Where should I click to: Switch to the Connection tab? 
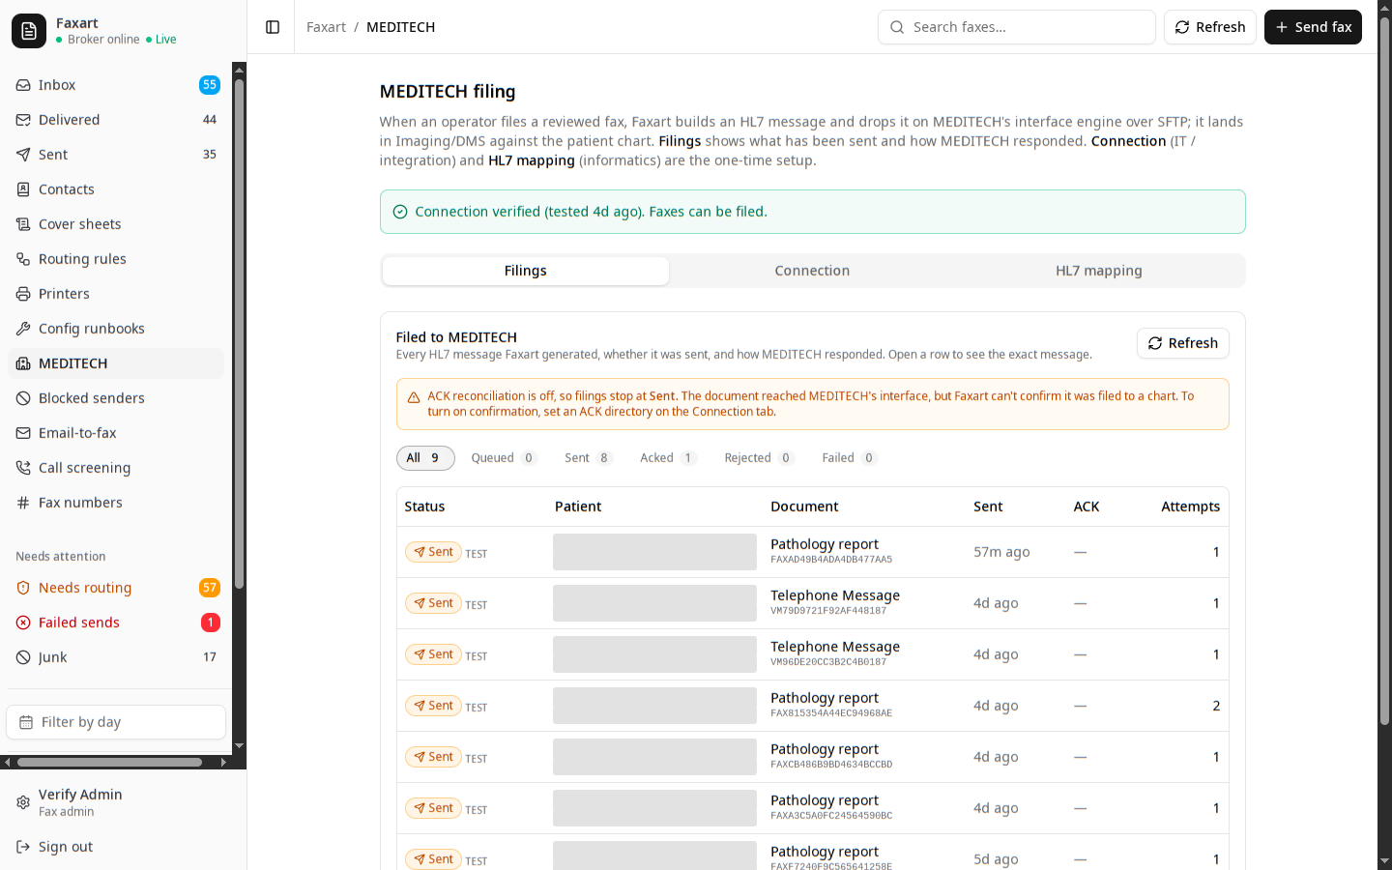[812, 271]
